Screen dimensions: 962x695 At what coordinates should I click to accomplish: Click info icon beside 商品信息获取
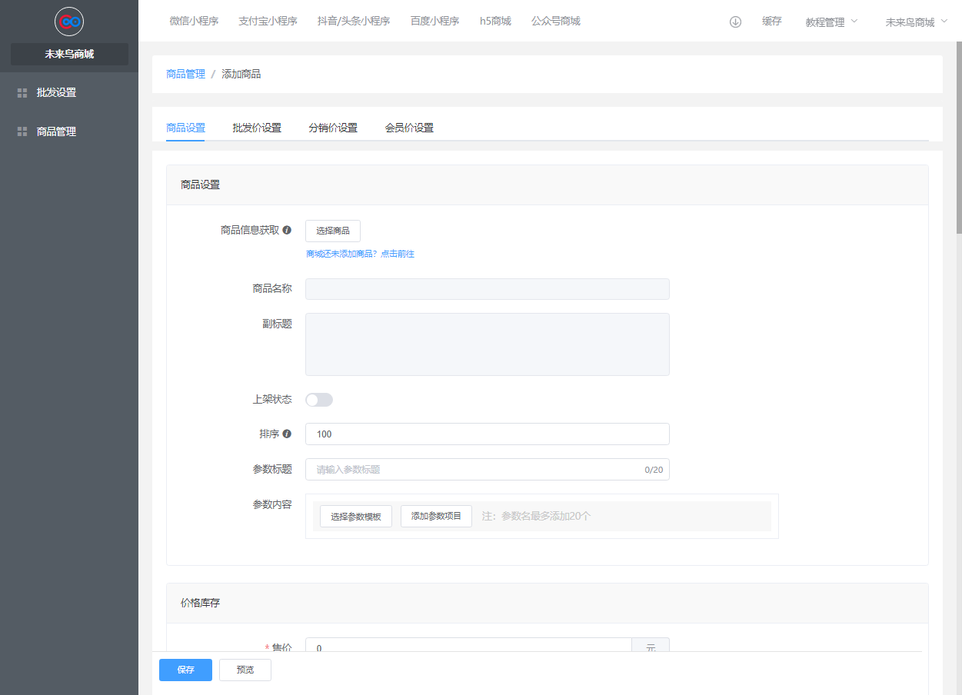pos(287,230)
